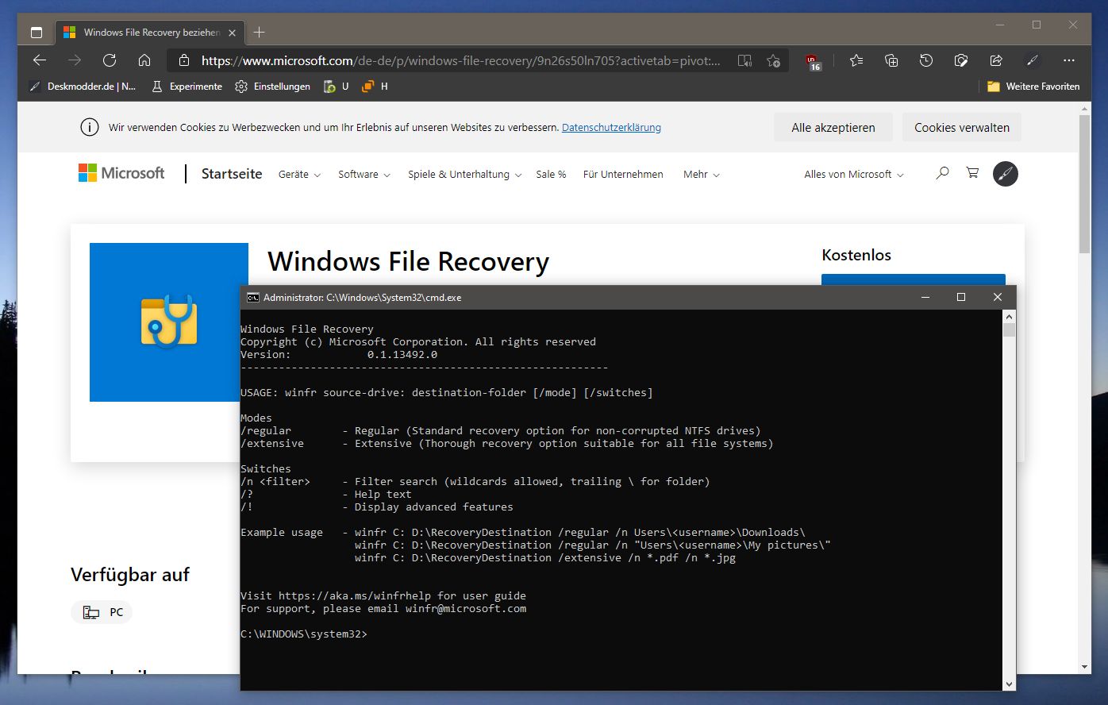Open the U bookmark in favorites bar

pyautogui.click(x=336, y=87)
